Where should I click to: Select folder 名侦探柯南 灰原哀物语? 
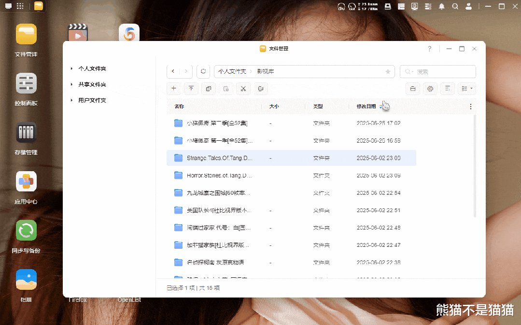291,262
